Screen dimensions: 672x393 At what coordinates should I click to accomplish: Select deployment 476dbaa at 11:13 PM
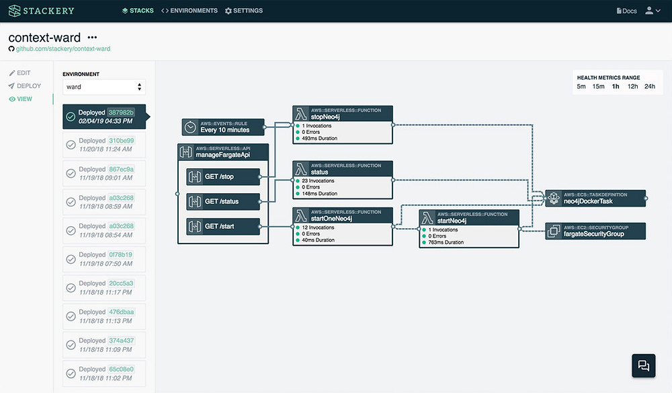point(104,316)
